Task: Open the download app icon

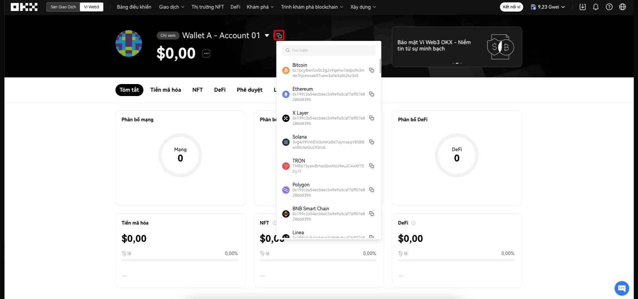Action: [x=583, y=7]
